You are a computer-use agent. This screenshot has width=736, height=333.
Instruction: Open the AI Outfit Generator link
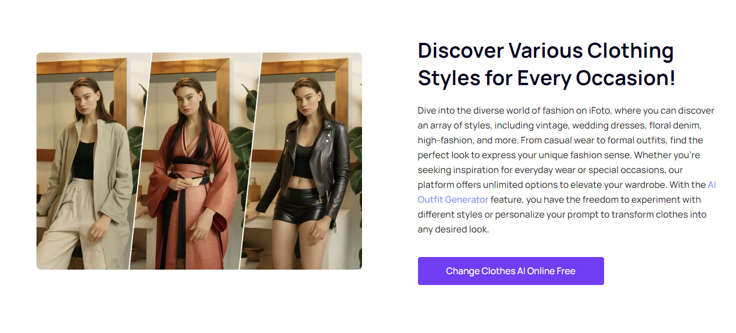pos(453,200)
